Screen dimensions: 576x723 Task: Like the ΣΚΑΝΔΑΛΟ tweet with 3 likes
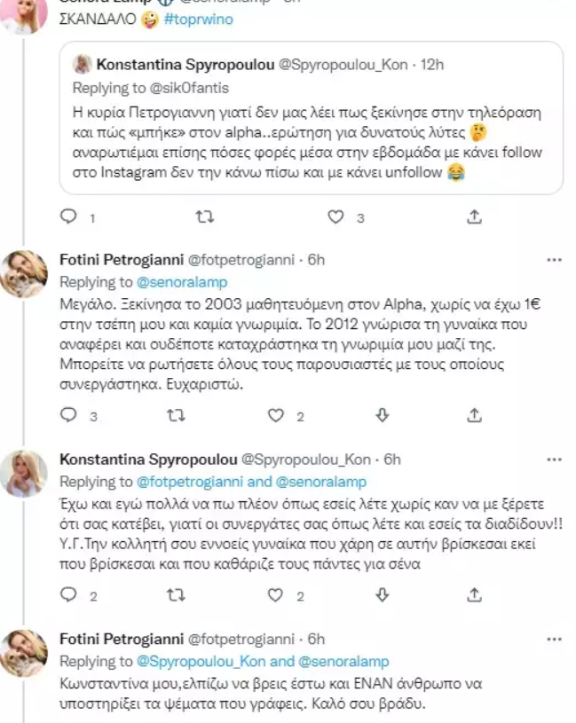tap(335, 216)
